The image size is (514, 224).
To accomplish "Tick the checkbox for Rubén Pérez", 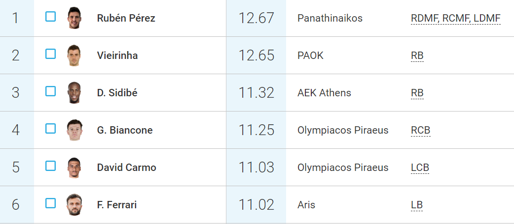I will (x=50, y=17).
